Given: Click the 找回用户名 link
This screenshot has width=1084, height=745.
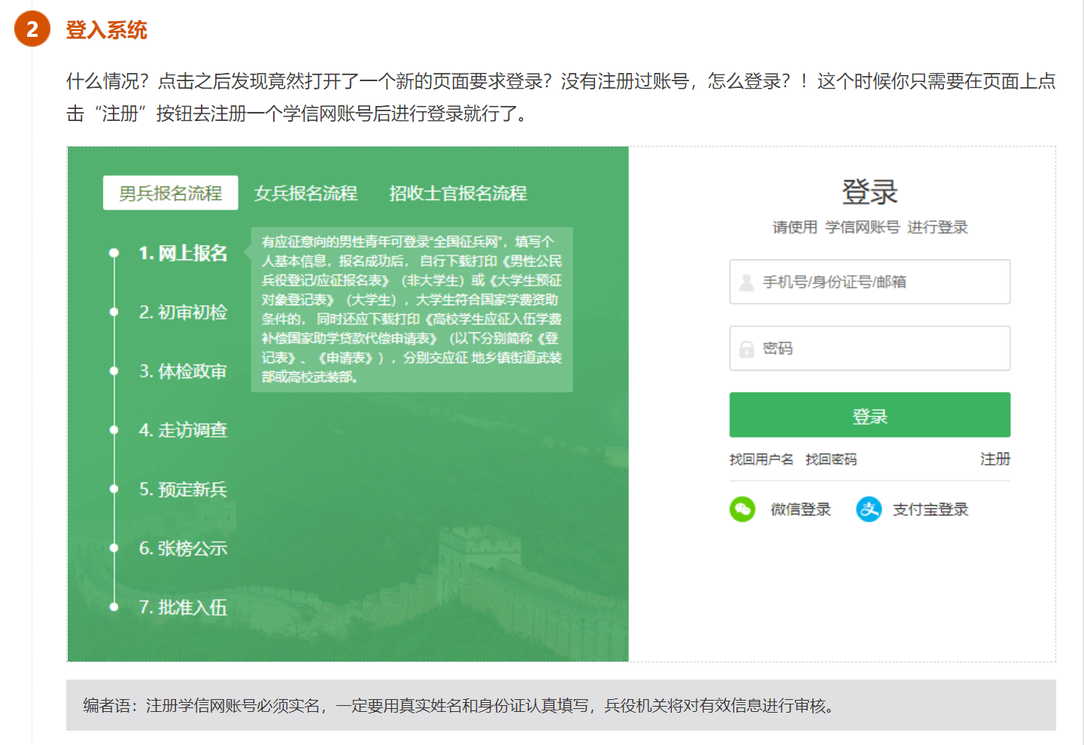Looking at the screenshot, I should tap(761, 459).
